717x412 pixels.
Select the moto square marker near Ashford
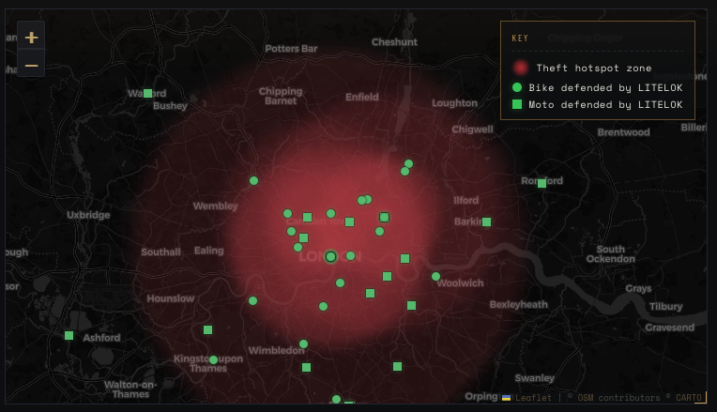[x=69, y=336]
